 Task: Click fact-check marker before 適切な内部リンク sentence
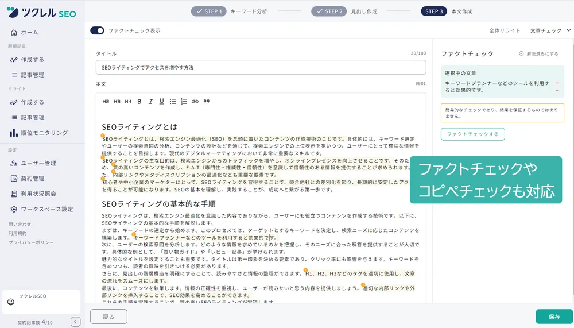(x=363, y=285)
